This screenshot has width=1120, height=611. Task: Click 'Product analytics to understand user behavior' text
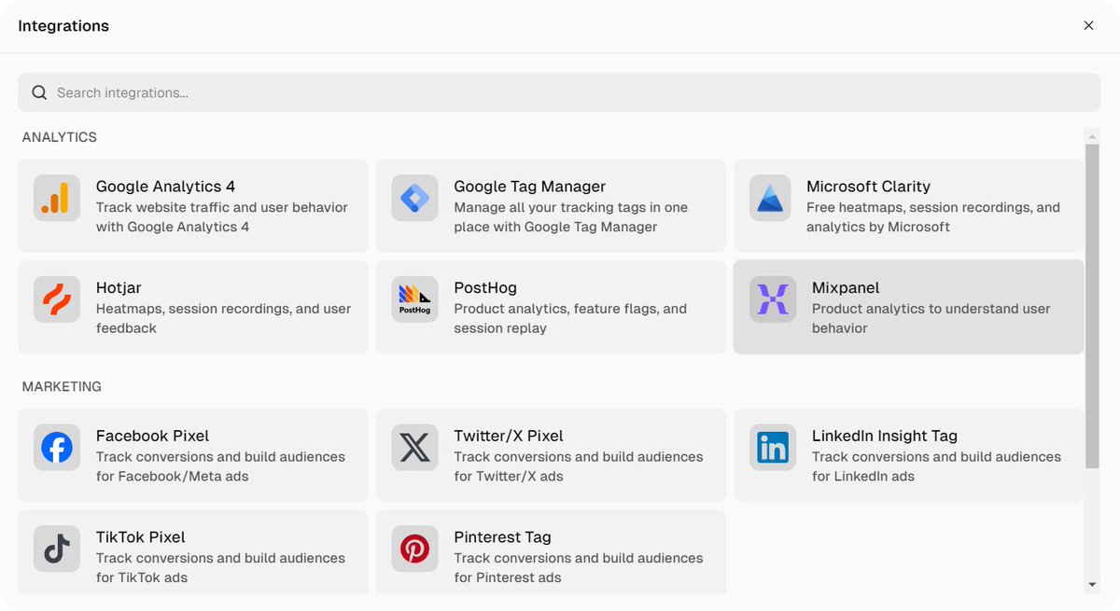tap(931, 318)
